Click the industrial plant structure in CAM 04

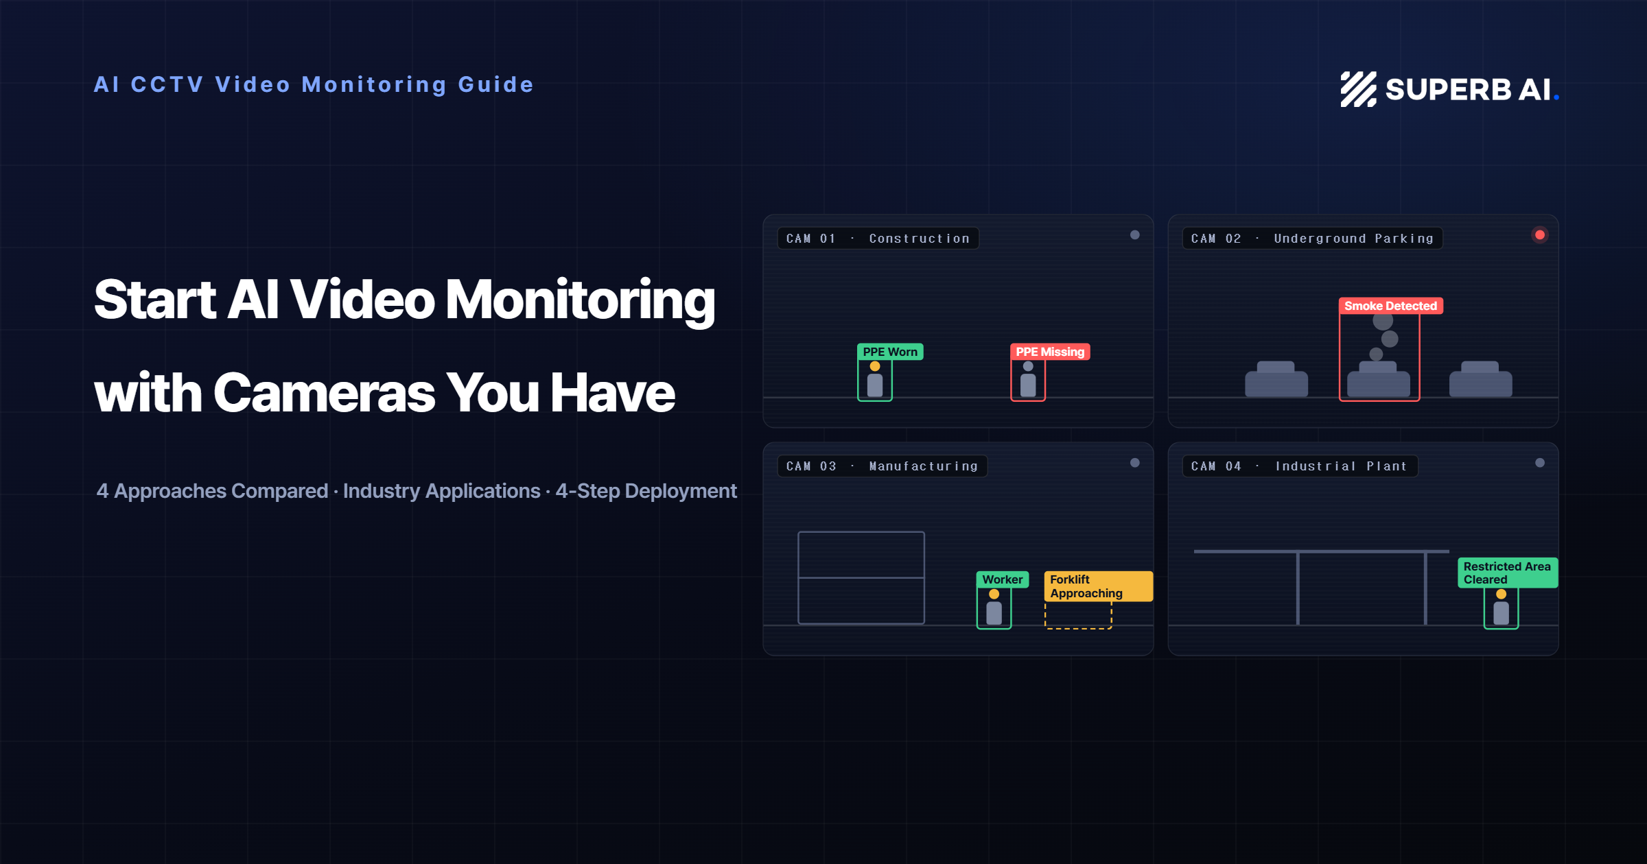click(1321, 587)
